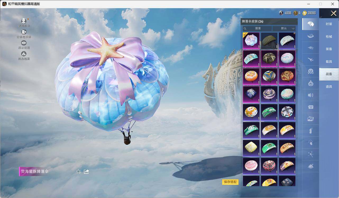This screenshot has height=198, width=339.
Task: Open the square face mask category icon
Action: coord(310,107)
